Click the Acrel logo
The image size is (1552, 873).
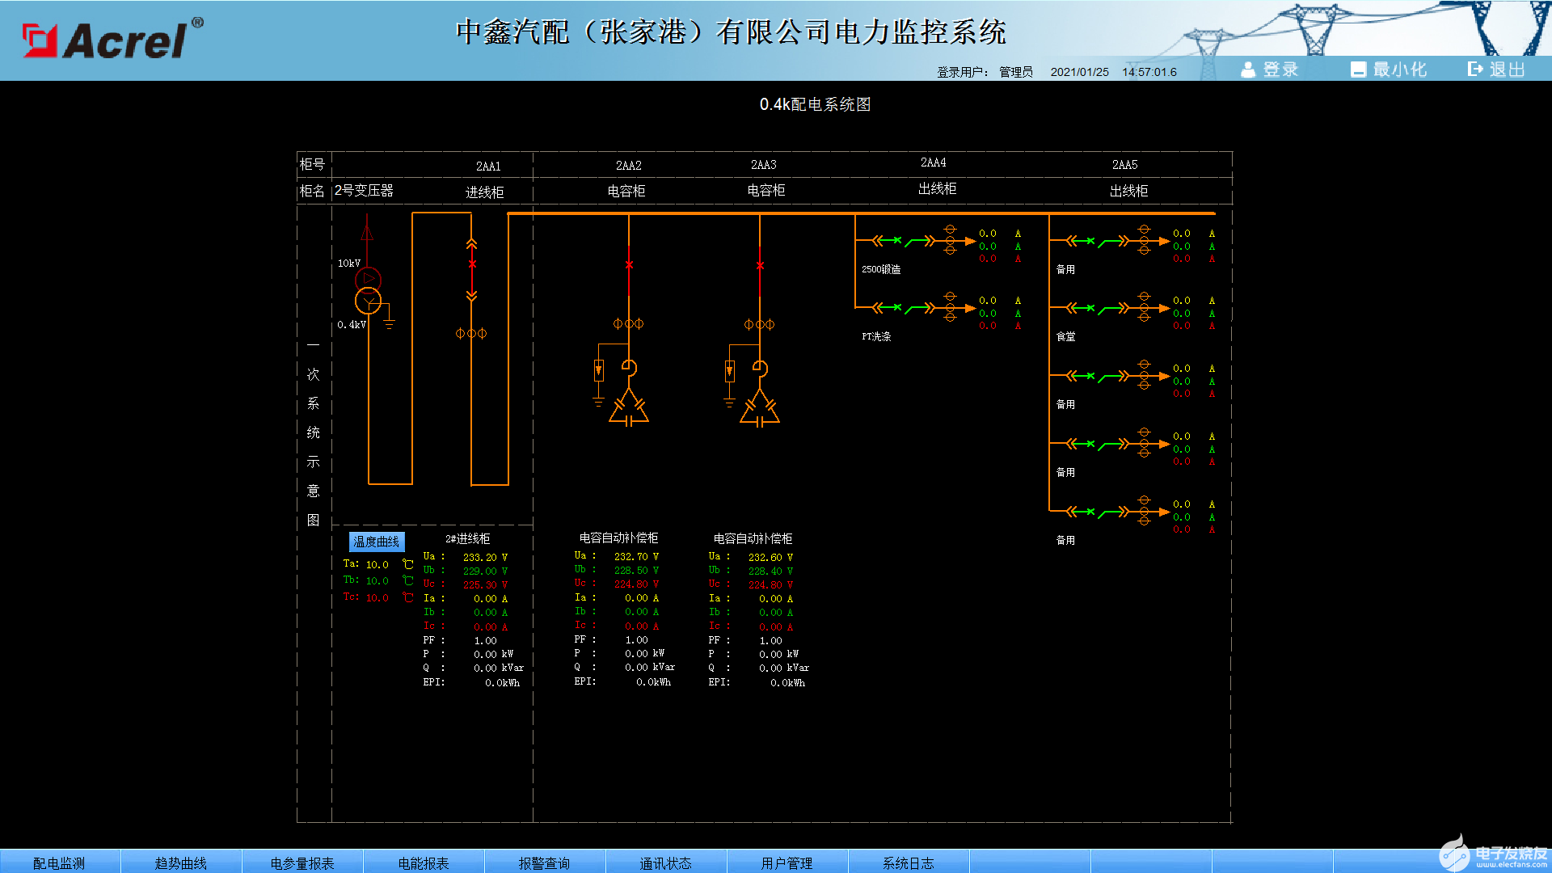tap(113, 39)
